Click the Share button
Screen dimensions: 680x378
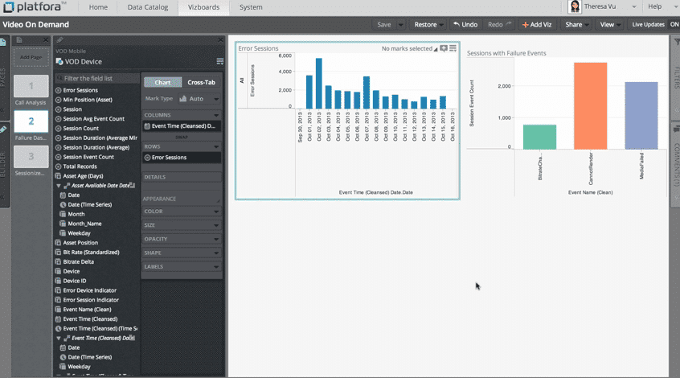(x=577, y=25)
